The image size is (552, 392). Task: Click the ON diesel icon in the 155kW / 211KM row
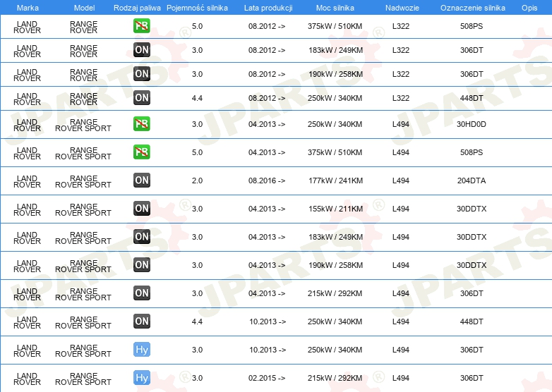[142, 209]
